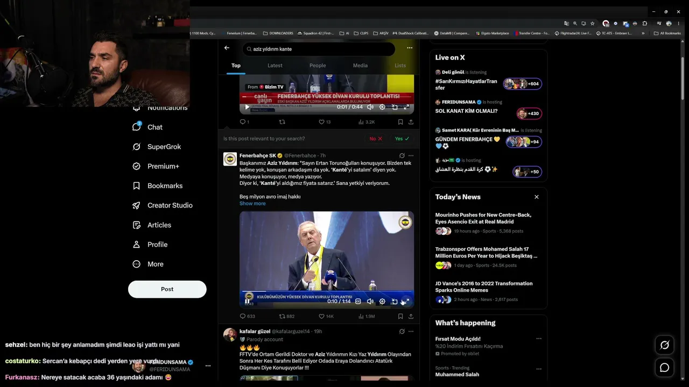The height and width of the screenshot is (387, 689).
Task: Open Grok actions on Fenerbahçe SK post
Action: 402,156
